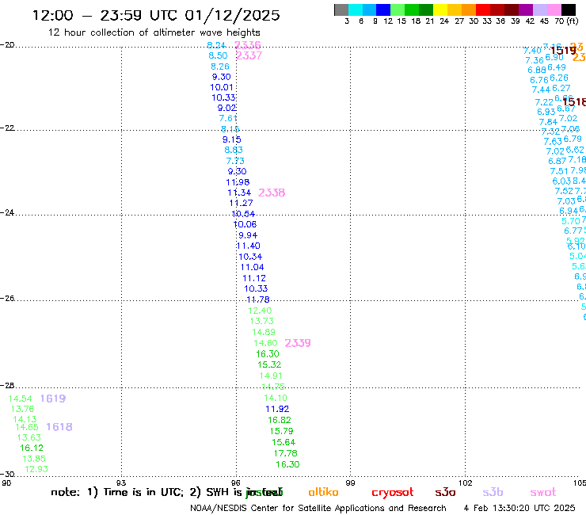Select the s3b satellite legend label

click(x=493, y=492)
